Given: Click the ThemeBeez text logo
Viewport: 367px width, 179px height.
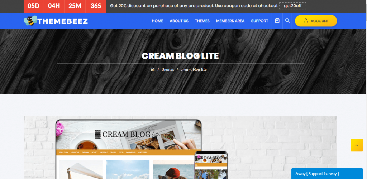Looking at the screenshot, I should [62, 21].
